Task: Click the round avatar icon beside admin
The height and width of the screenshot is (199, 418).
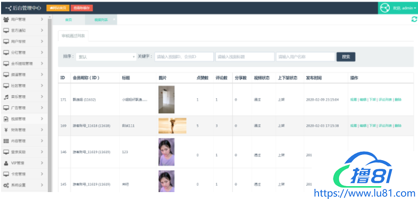Action: coord(384,8)
